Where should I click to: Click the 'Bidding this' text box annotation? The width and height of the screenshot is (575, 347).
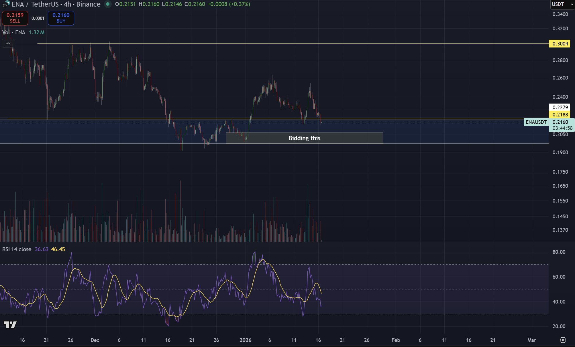coord(304,138)
